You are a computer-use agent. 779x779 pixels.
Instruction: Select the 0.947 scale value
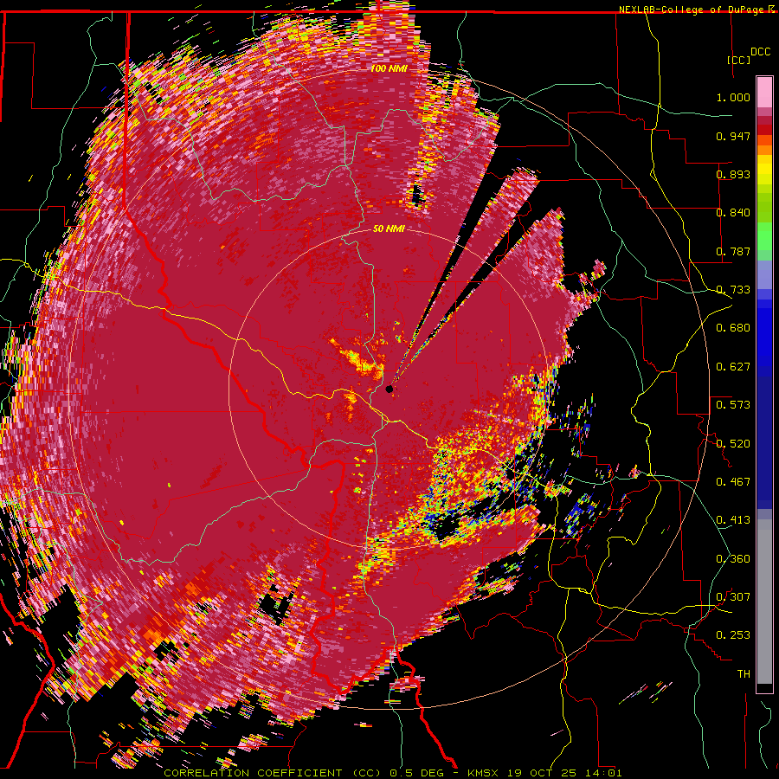pyautogui.click(x=733, y=136)
